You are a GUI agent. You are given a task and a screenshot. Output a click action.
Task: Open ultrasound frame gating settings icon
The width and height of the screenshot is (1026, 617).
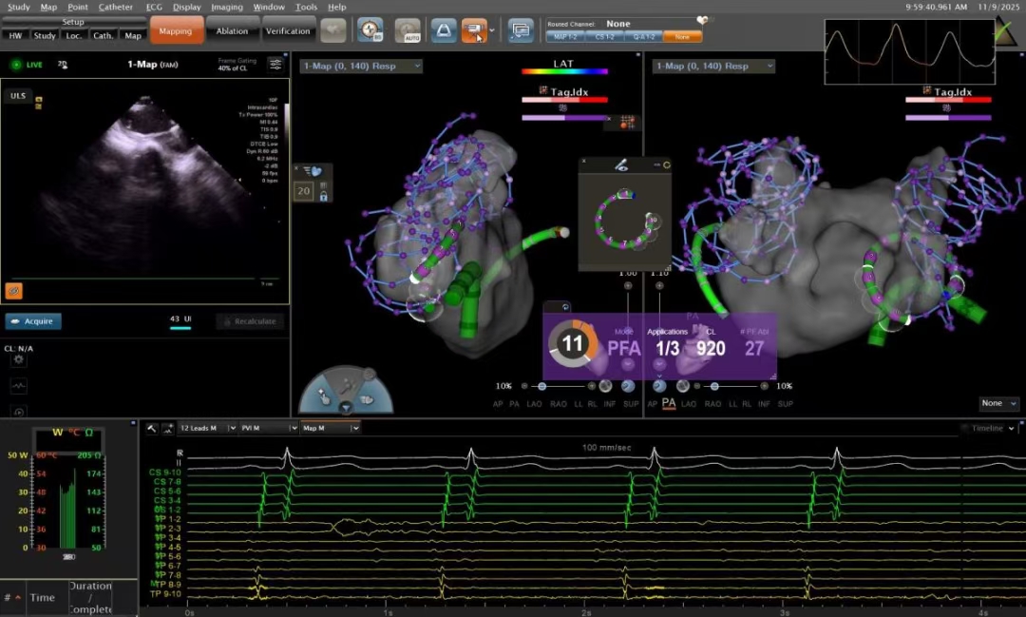coord(275,64)
